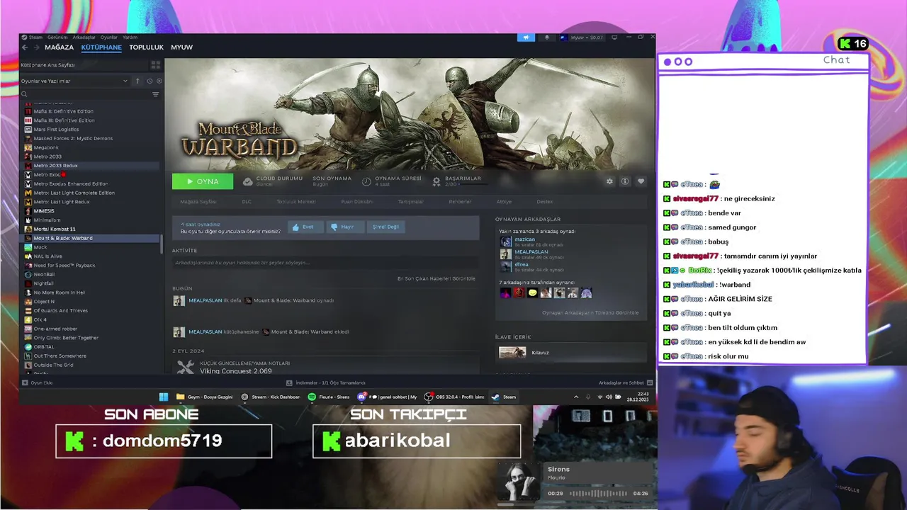The height and width of the screenshot is (510, 907).
Task: Open OBS 32.0.4 taskbar item
Action: pyautogui.click(x=454, y=397)
